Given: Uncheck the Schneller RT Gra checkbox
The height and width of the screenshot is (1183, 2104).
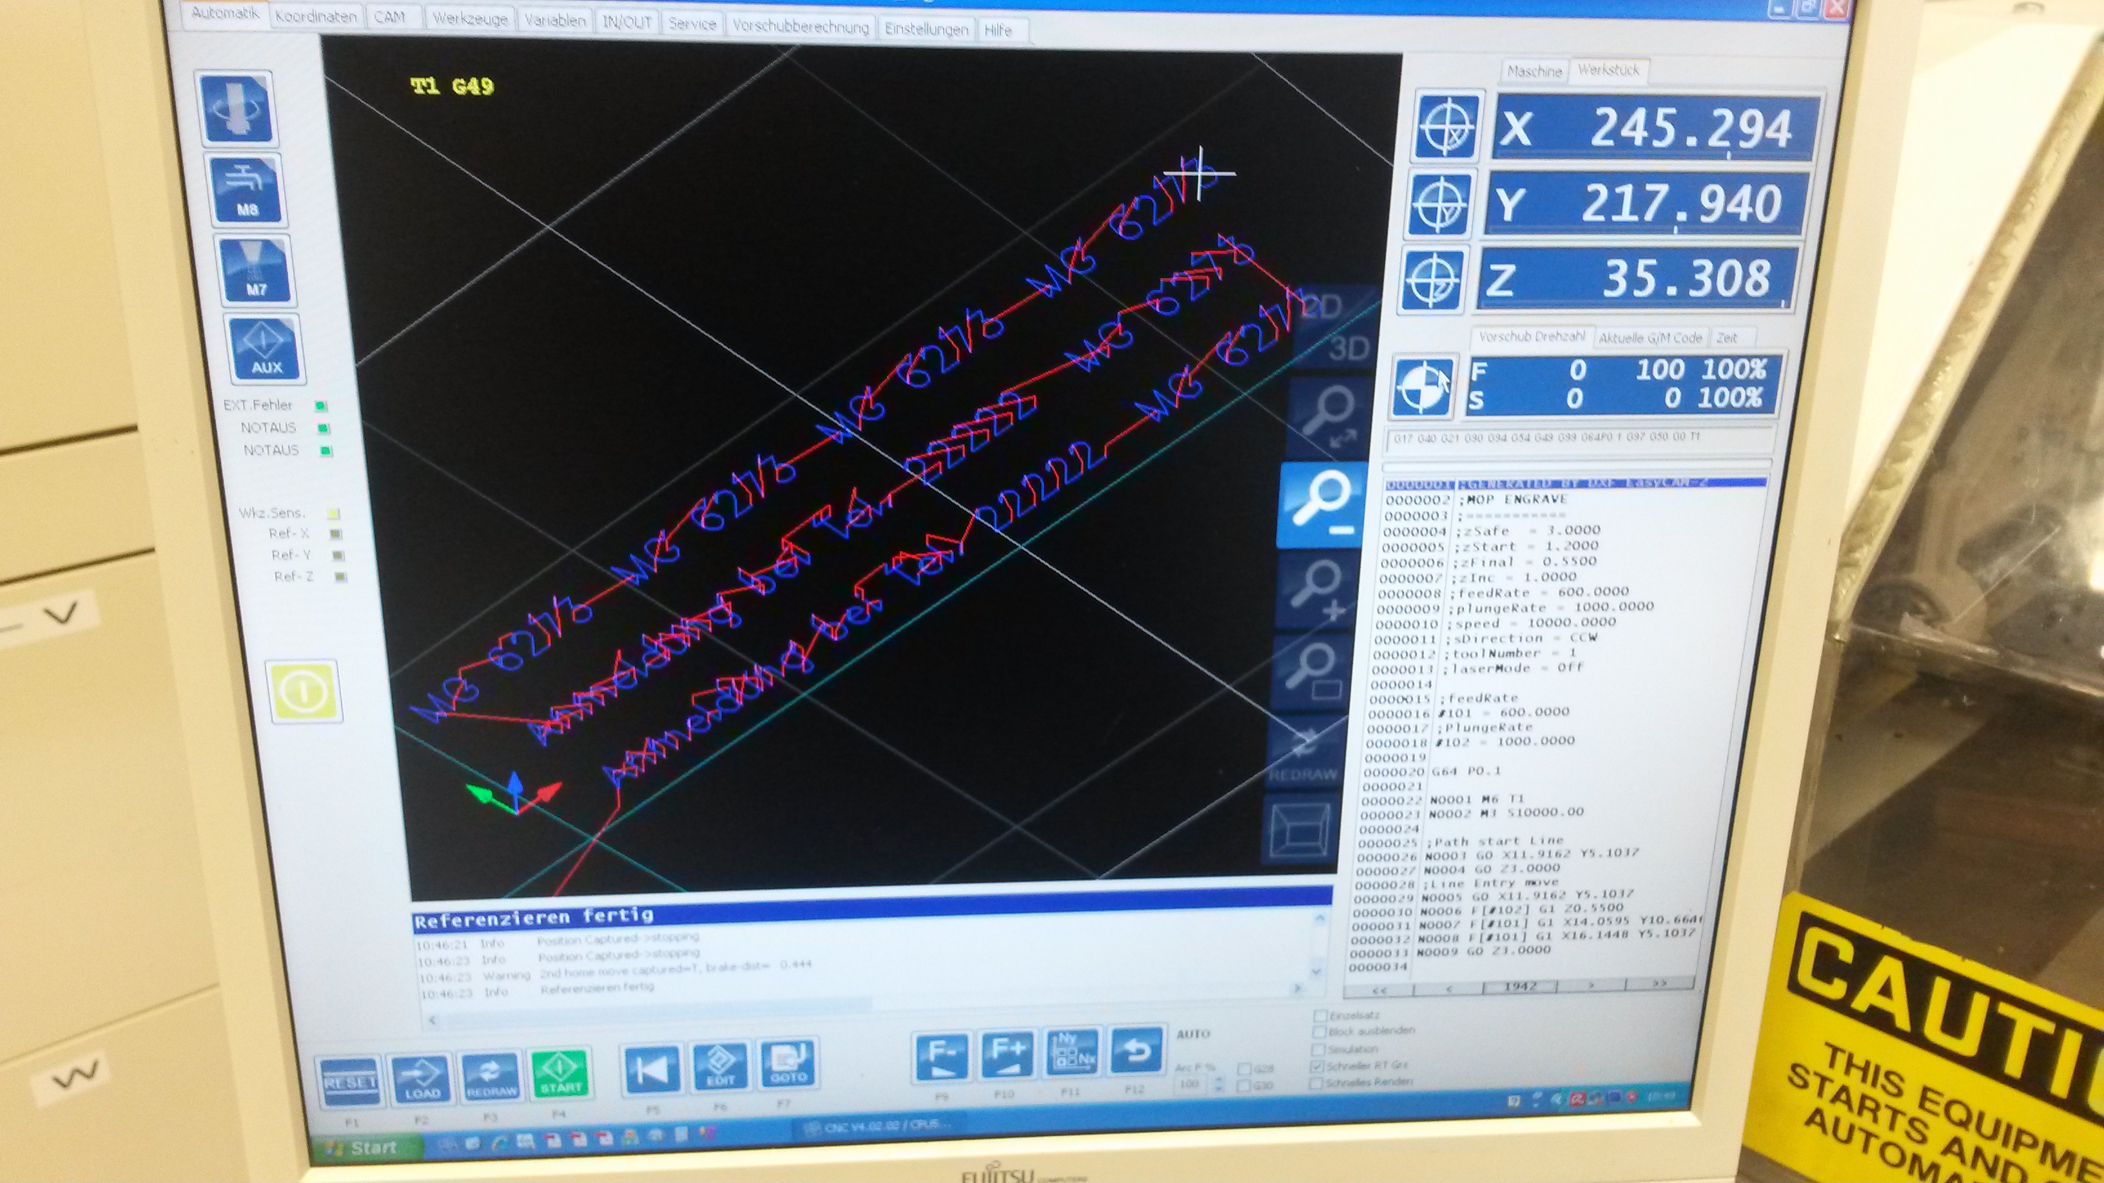Looking at the screenshot, I should coord(1316,1066).
